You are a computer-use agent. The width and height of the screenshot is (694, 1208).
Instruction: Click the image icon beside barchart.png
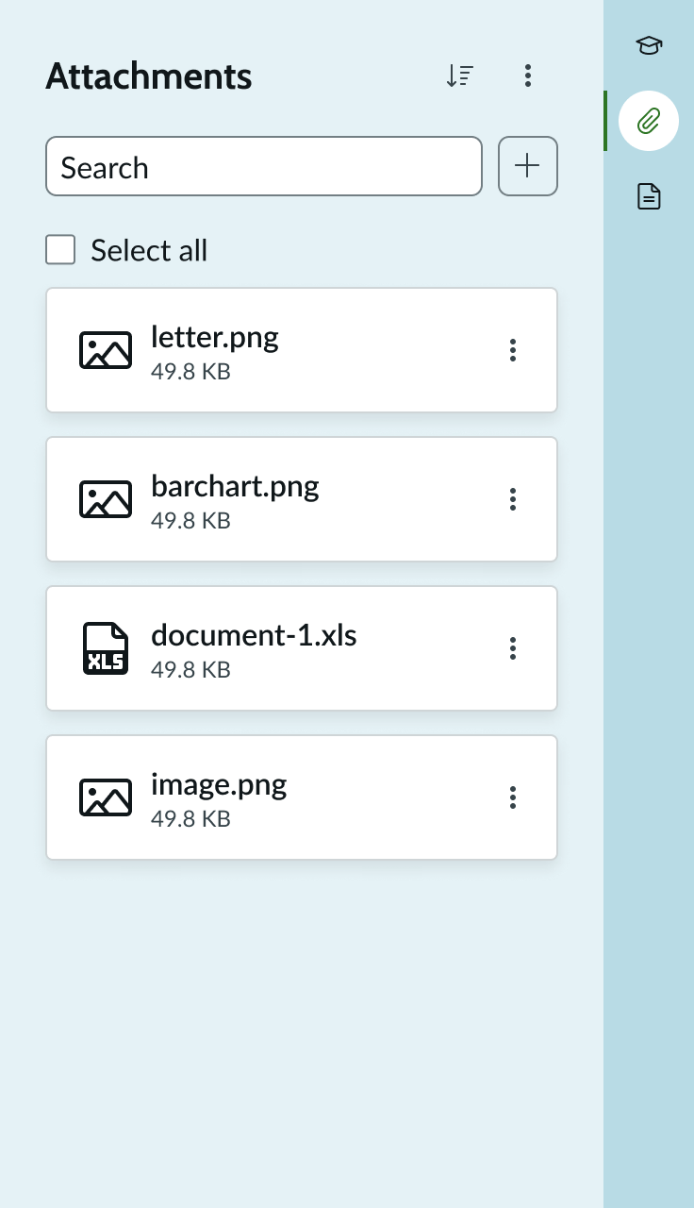105,498
